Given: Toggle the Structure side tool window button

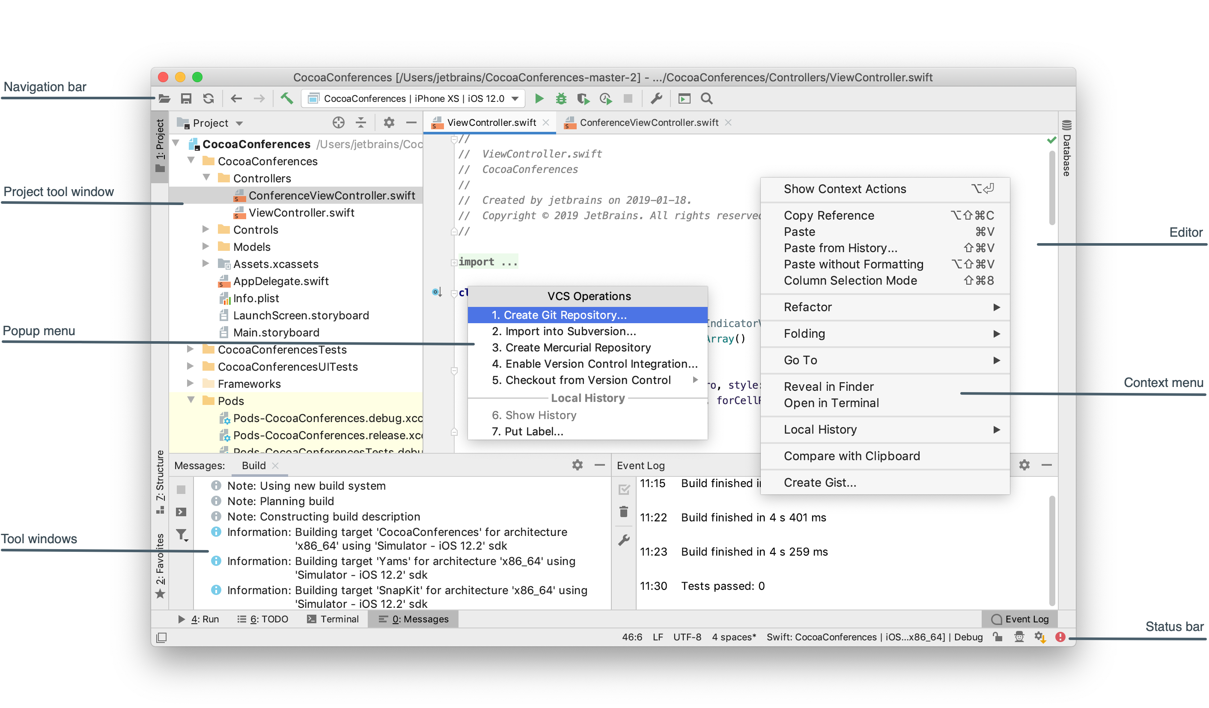Looking at the screenshot, I should click(x=160, y=482).
